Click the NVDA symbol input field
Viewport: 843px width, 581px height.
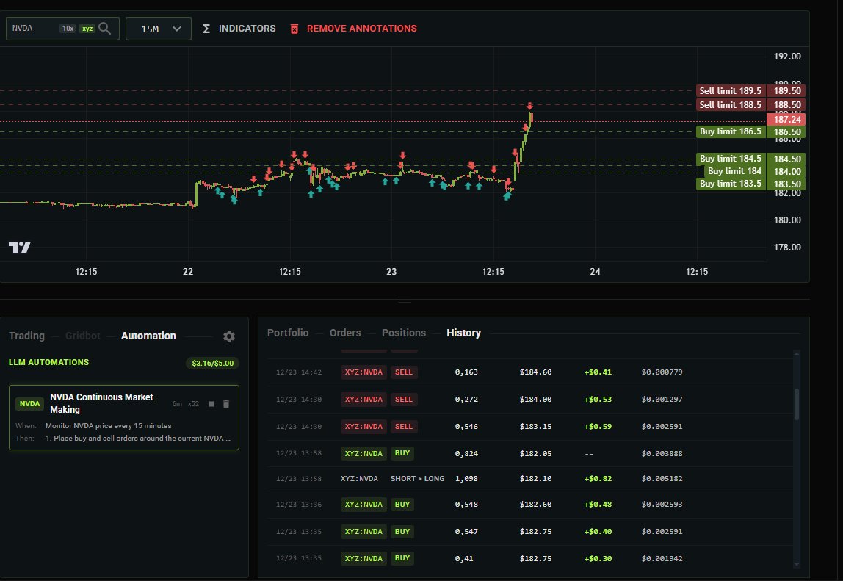pos(33,29)
